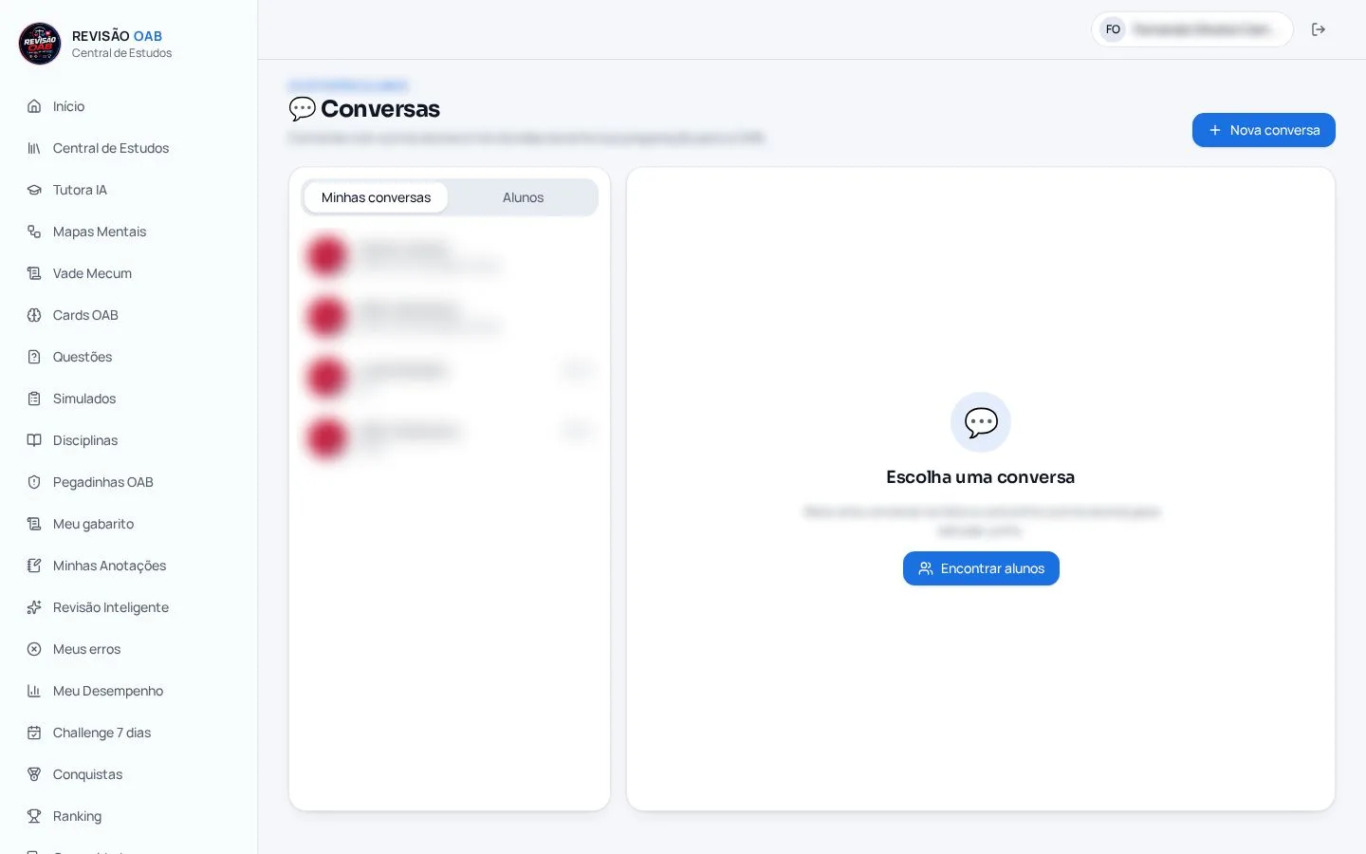
Task: Click the Meu gabarito scroll icon
Action: [34, 524]
